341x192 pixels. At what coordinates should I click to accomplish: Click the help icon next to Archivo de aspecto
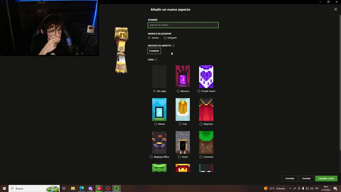pyautogui.click(x=173, y=46)
